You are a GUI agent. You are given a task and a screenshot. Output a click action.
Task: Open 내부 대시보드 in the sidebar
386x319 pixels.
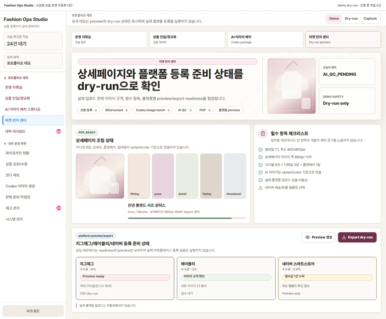[x=33, y=131]
